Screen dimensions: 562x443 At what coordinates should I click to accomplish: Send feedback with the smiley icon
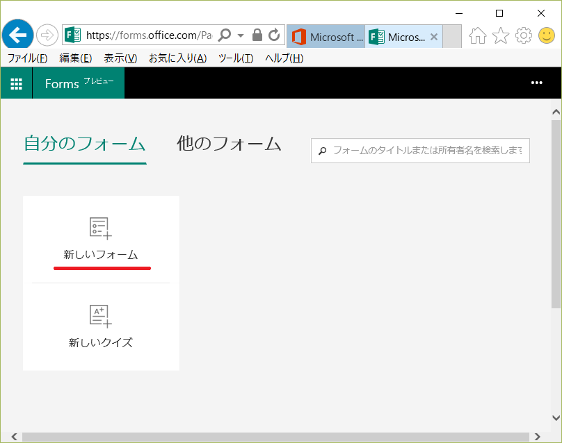click(x=546, y=35)
